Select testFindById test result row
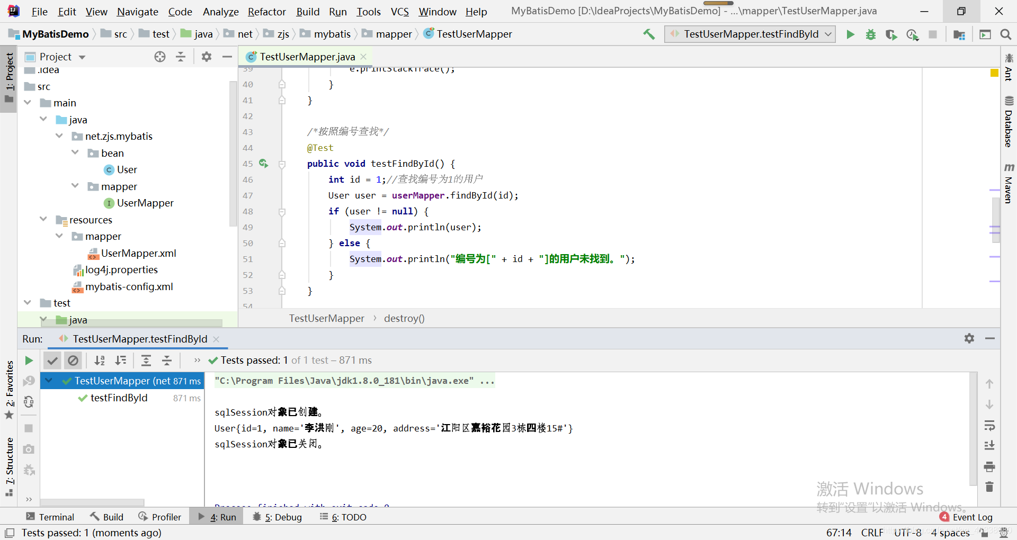The image size is (1017, 540). [x=122, y=398]
